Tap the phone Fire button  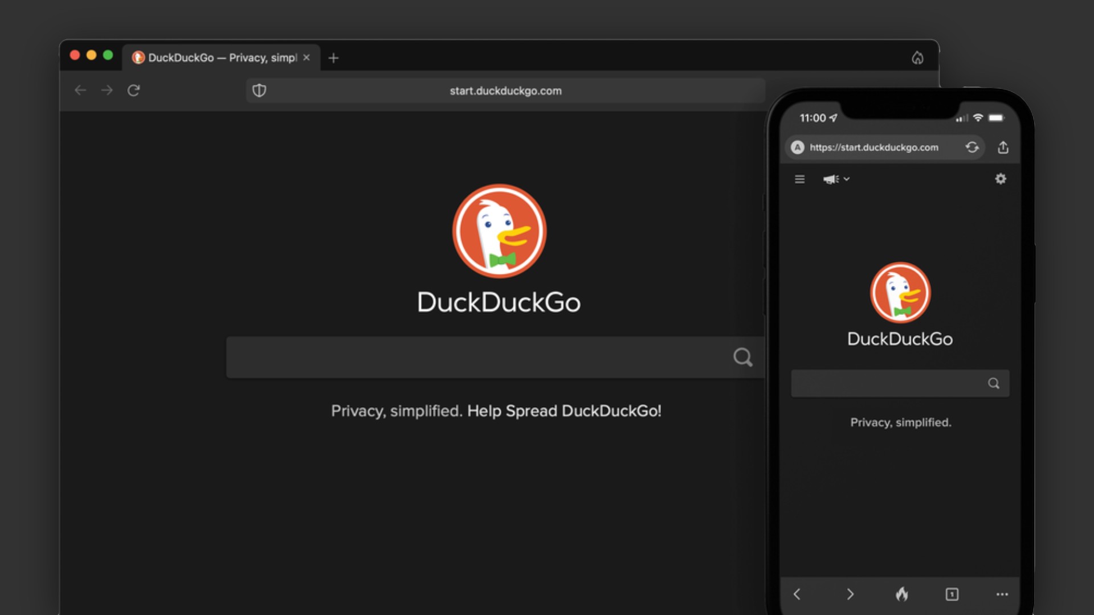[x=901, y=594]
